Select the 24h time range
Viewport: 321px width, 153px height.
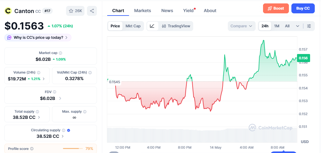(x=265, y=26)
